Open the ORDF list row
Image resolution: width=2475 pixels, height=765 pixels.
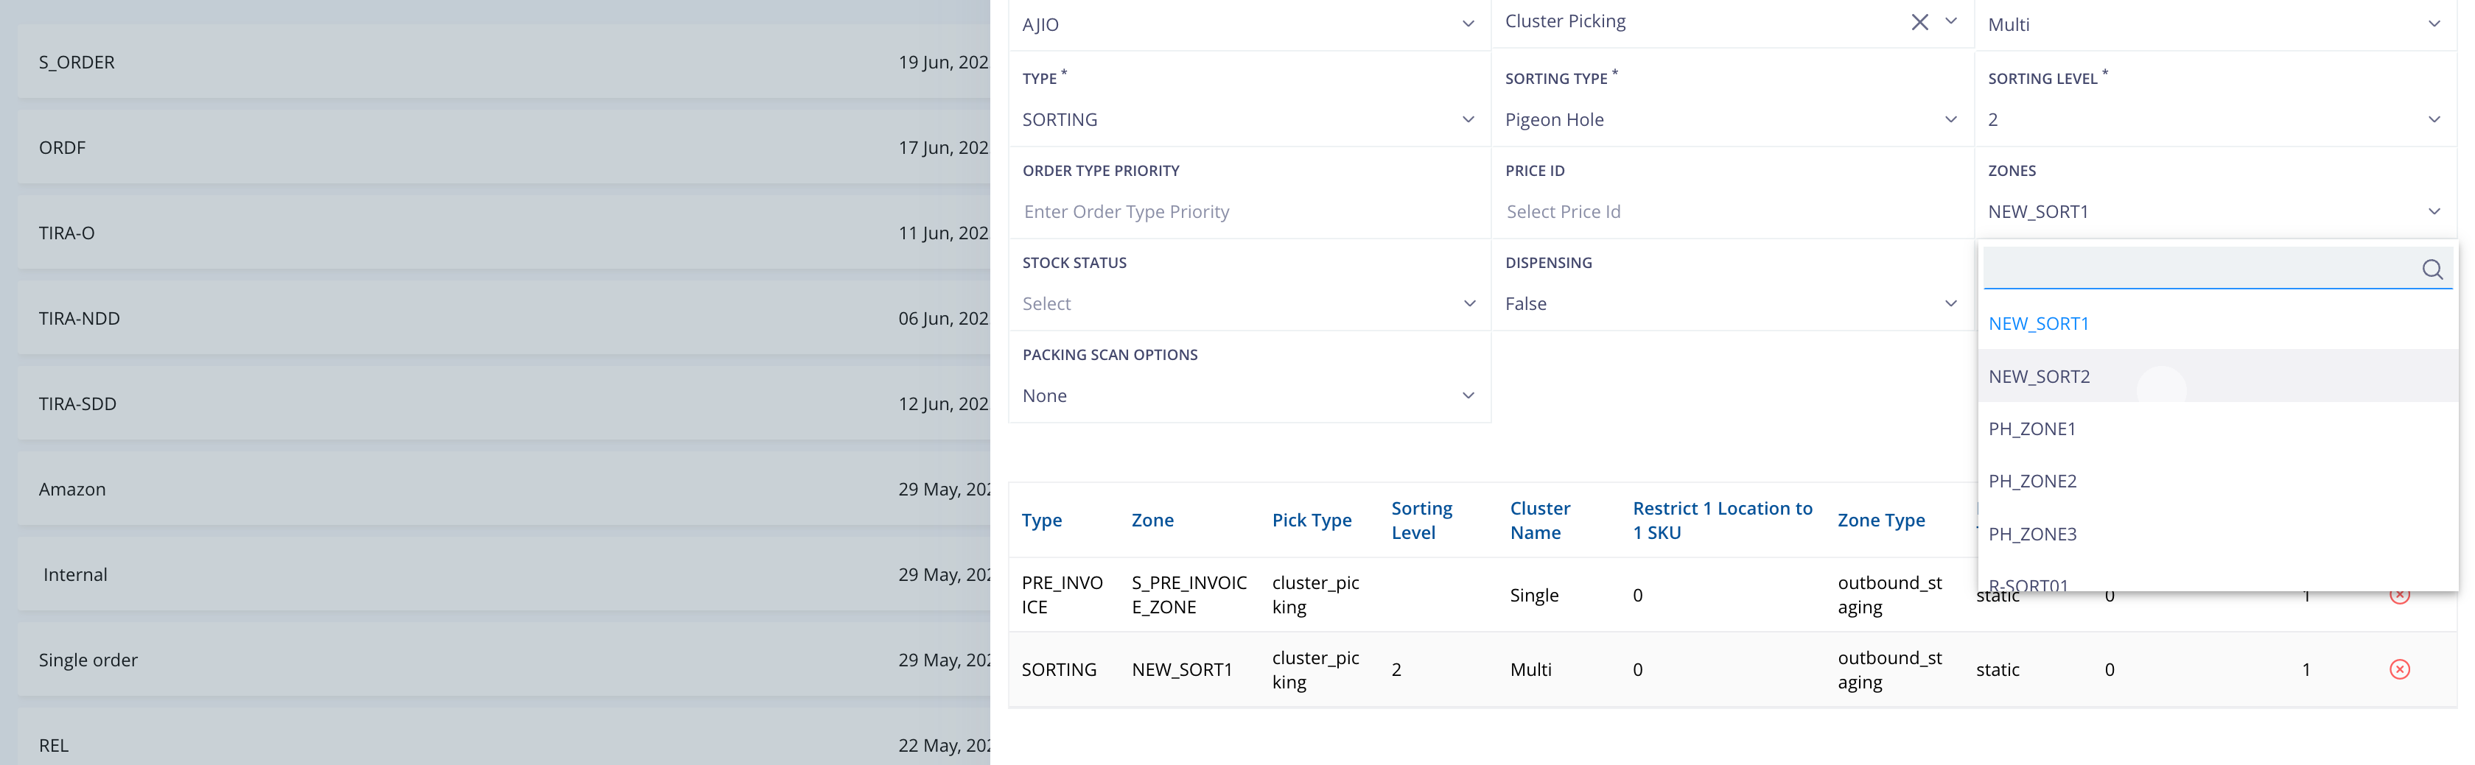click(505, 148)
